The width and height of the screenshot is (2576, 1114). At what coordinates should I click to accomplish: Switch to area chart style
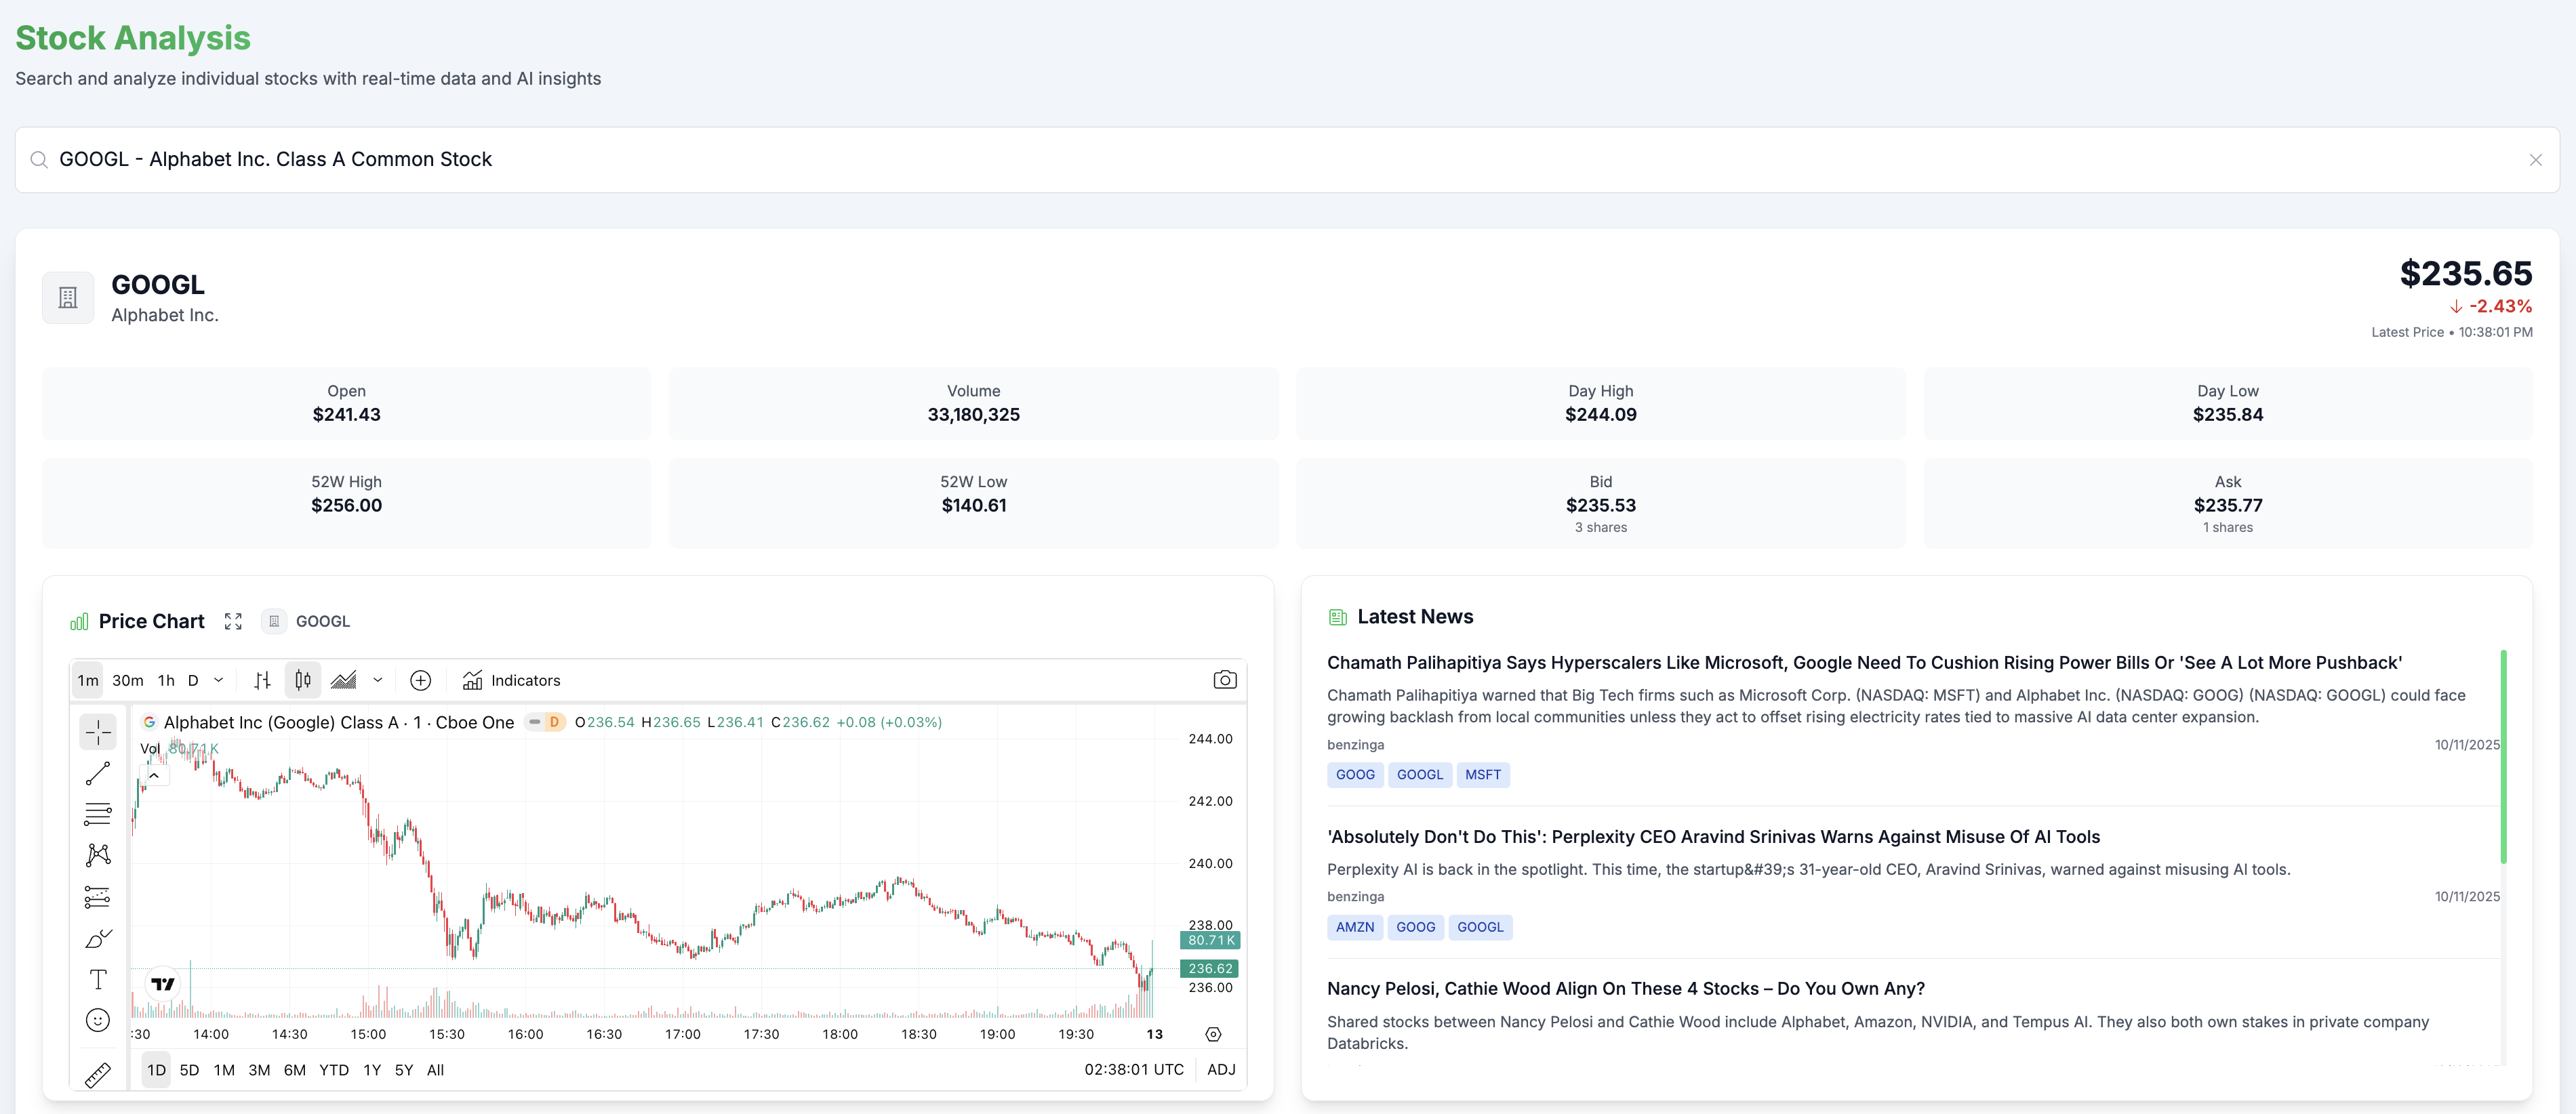click(344, 680)
